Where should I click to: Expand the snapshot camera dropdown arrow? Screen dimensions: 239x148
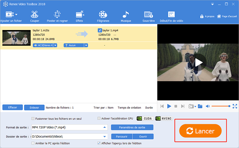pos(195,107)
